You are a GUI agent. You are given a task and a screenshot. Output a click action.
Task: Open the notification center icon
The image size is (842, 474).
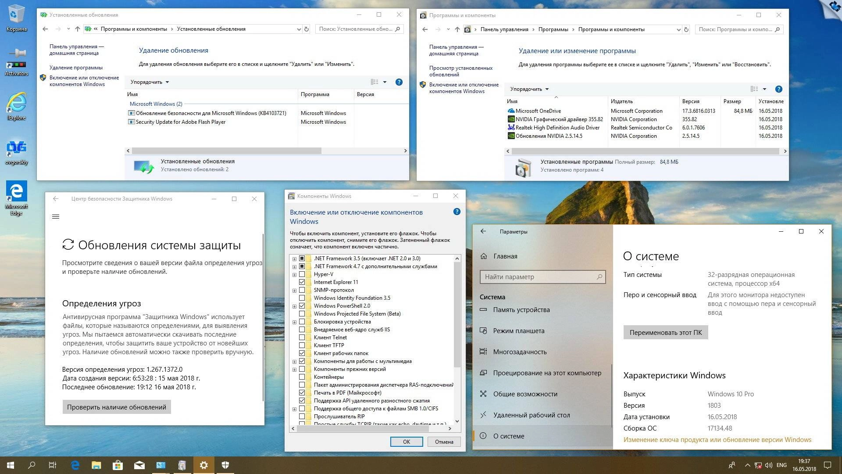click(x=828, y=465)
